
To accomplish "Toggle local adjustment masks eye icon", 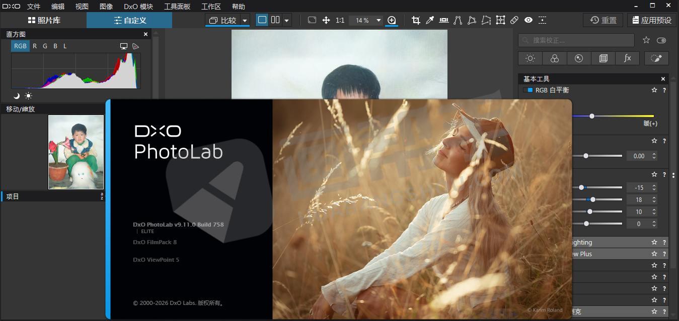I will click(x=528, y=20).
